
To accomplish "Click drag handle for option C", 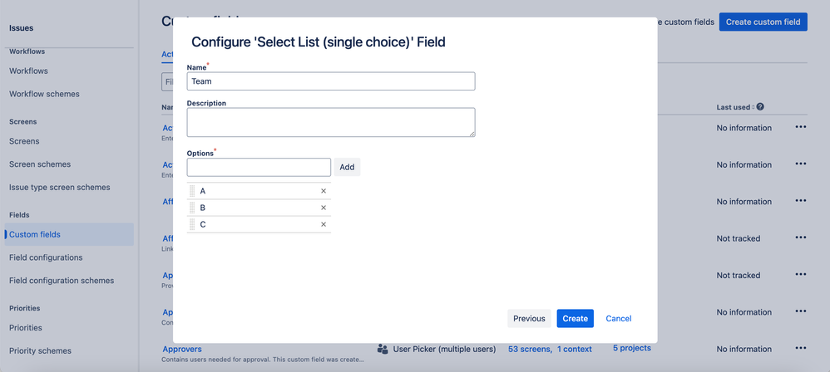I will tap(192, 224).
